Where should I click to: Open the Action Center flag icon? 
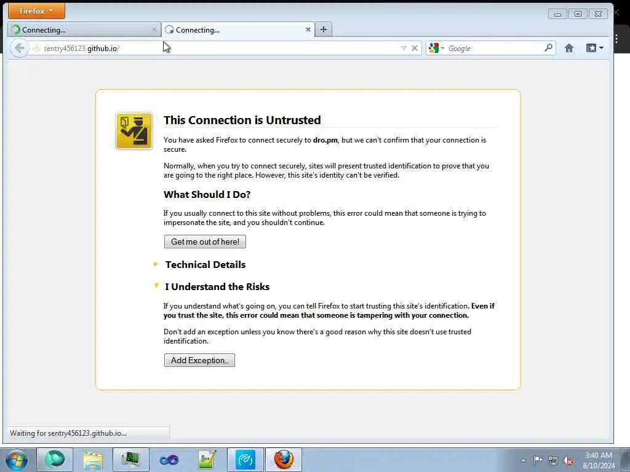538,460
